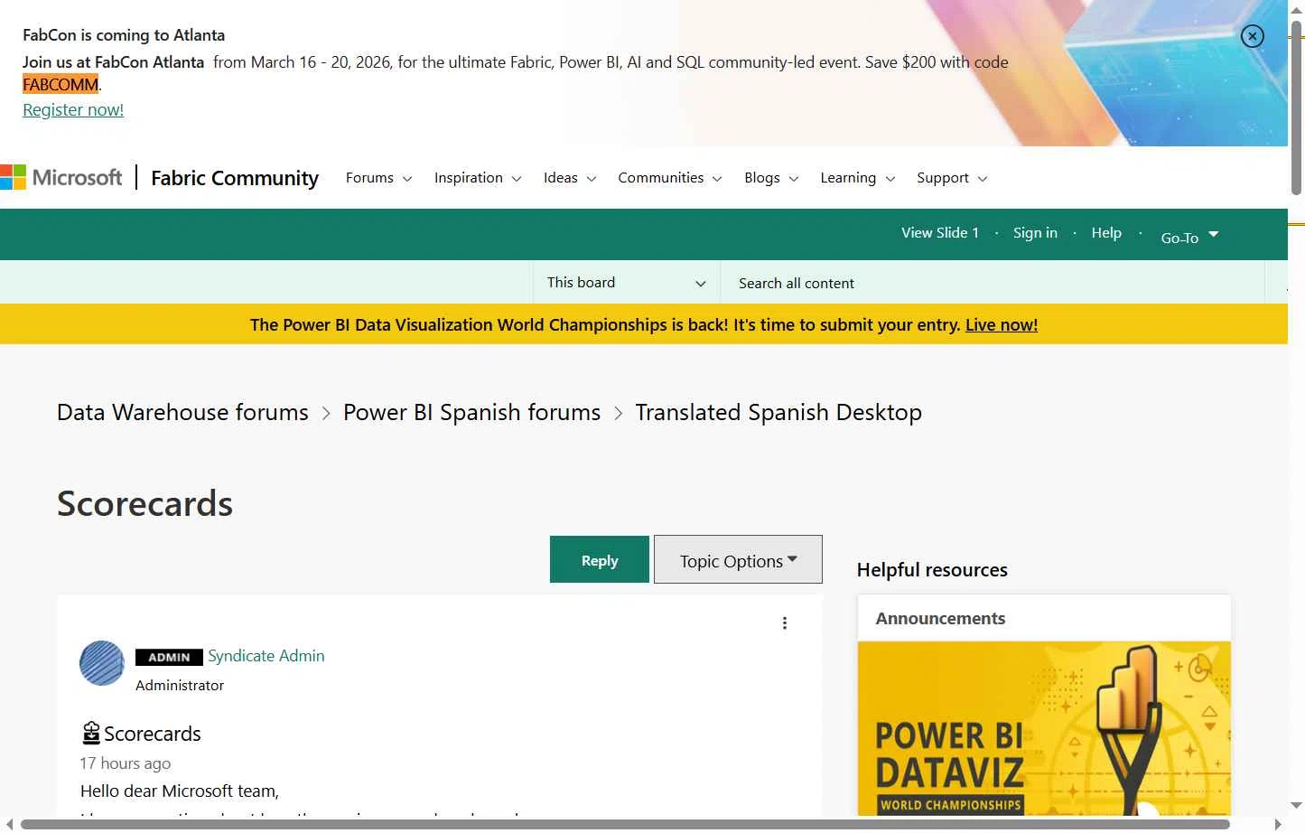Click View Slide 1 link
The image size is (1305, 833).
tap(940, 233)
